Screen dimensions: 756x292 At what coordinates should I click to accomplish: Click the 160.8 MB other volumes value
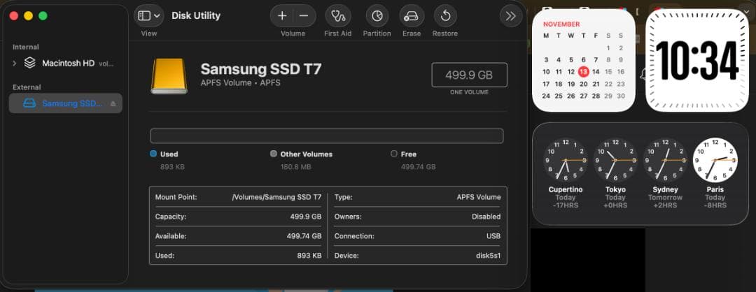[295, 167]
